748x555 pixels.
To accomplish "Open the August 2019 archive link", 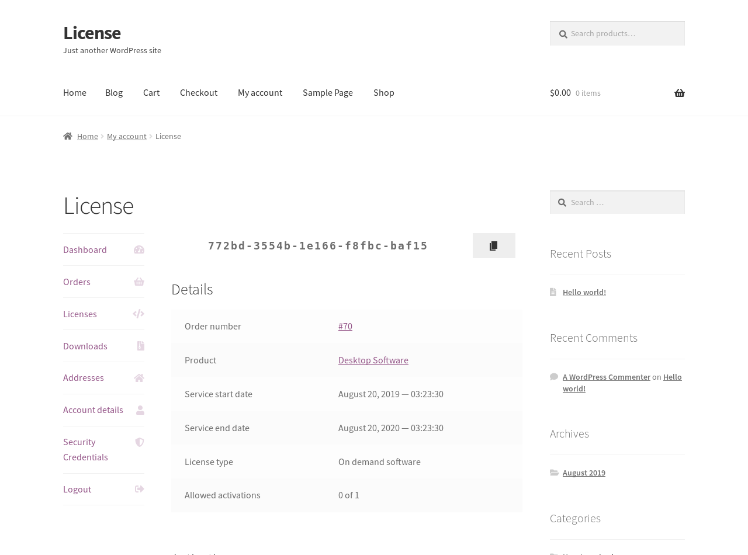I will 584,473.
